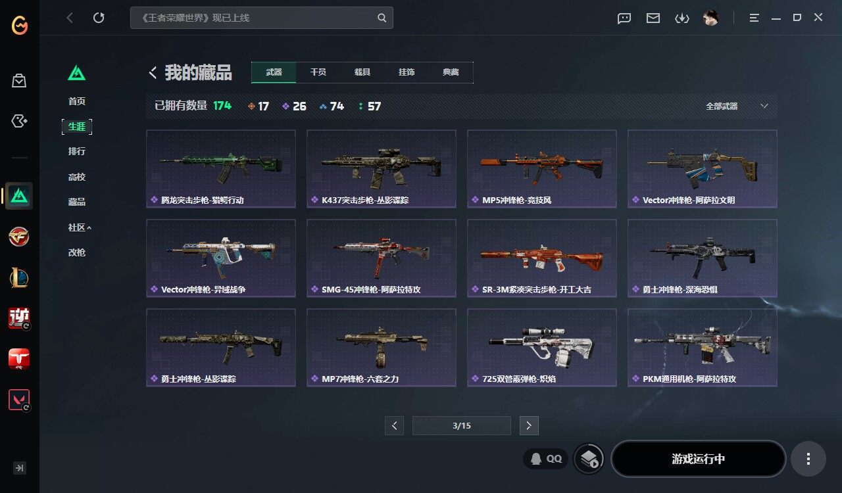Go to next page of collection
This screenshot has height=493, width=842.
pyautogui.click(x=529, y=425)
